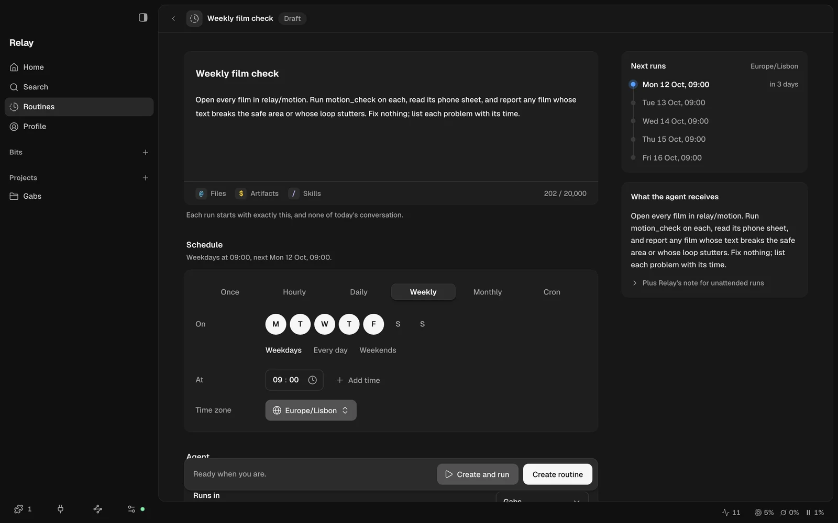
Task: Select the Daily schedule tab
Action: click(x=359, y=292)
